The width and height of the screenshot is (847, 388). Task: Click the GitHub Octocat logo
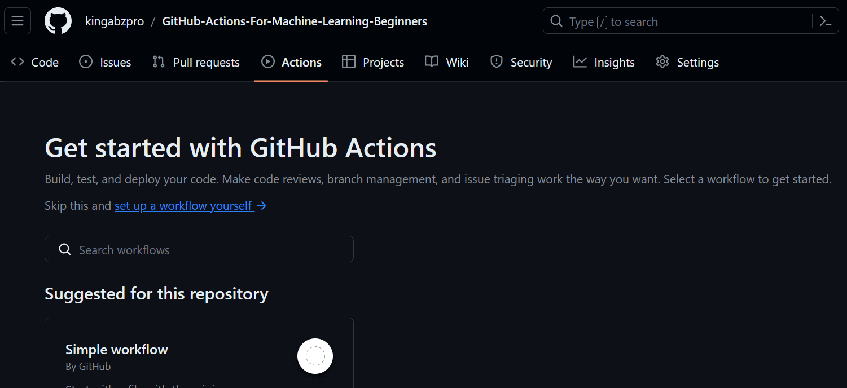[x=58, y=21]
